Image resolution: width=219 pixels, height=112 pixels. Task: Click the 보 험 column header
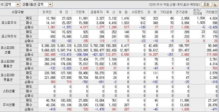coord(123,12)
